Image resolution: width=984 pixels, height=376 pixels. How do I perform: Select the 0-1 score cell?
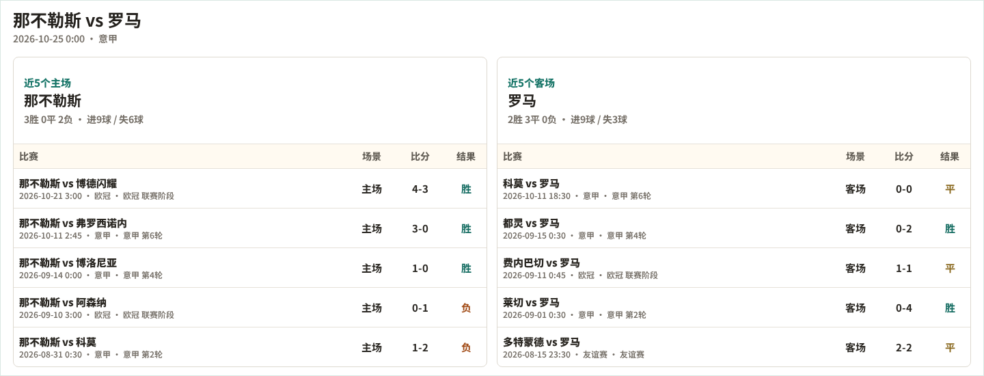point(420,308)
